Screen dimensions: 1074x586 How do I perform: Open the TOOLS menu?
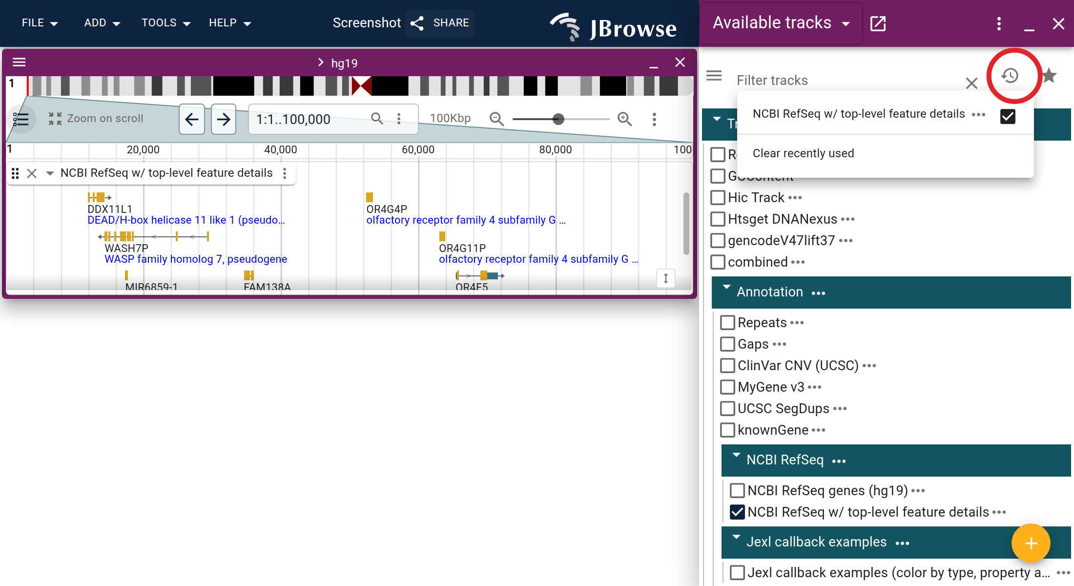(165, 23)
